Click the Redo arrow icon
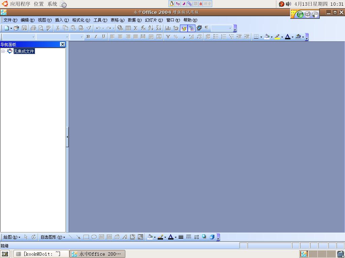The width and height of the screenshot is (345, 258). (109, 28)
